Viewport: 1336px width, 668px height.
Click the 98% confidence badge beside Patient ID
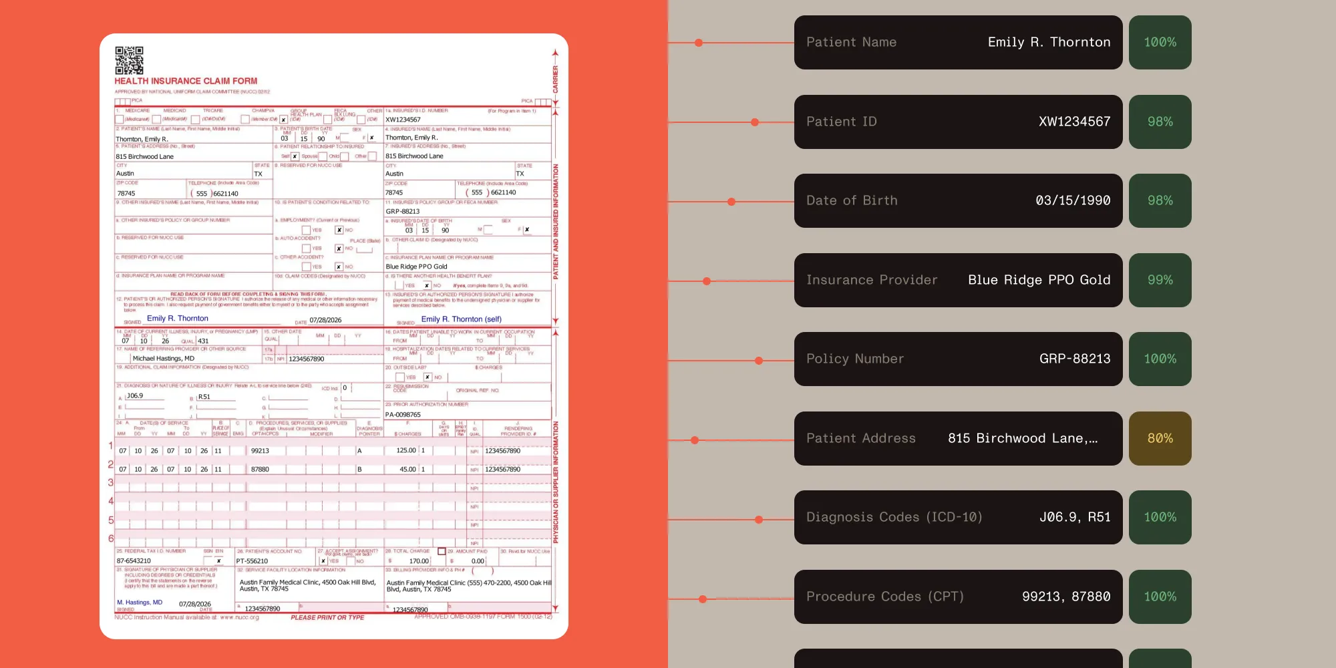1160,122
